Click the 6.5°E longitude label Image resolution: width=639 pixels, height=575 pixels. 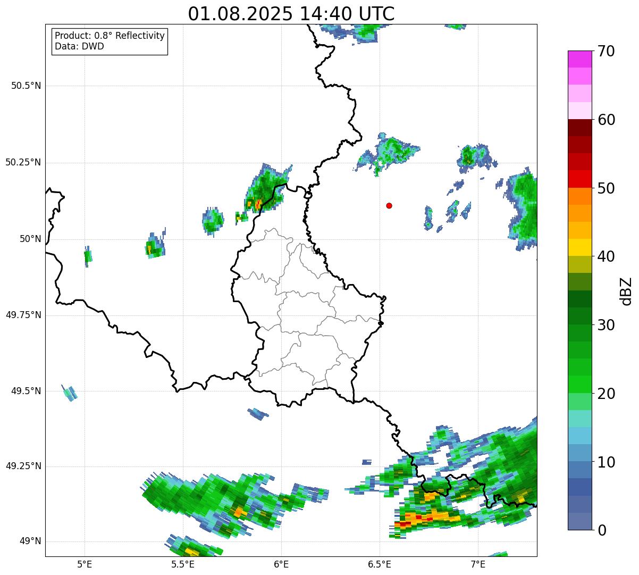[380, 565]
